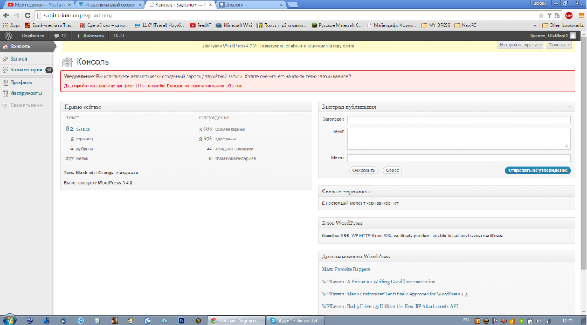Click the red Adblock extension icon
This screenshot has width=587, height=325.
point(569,15)
